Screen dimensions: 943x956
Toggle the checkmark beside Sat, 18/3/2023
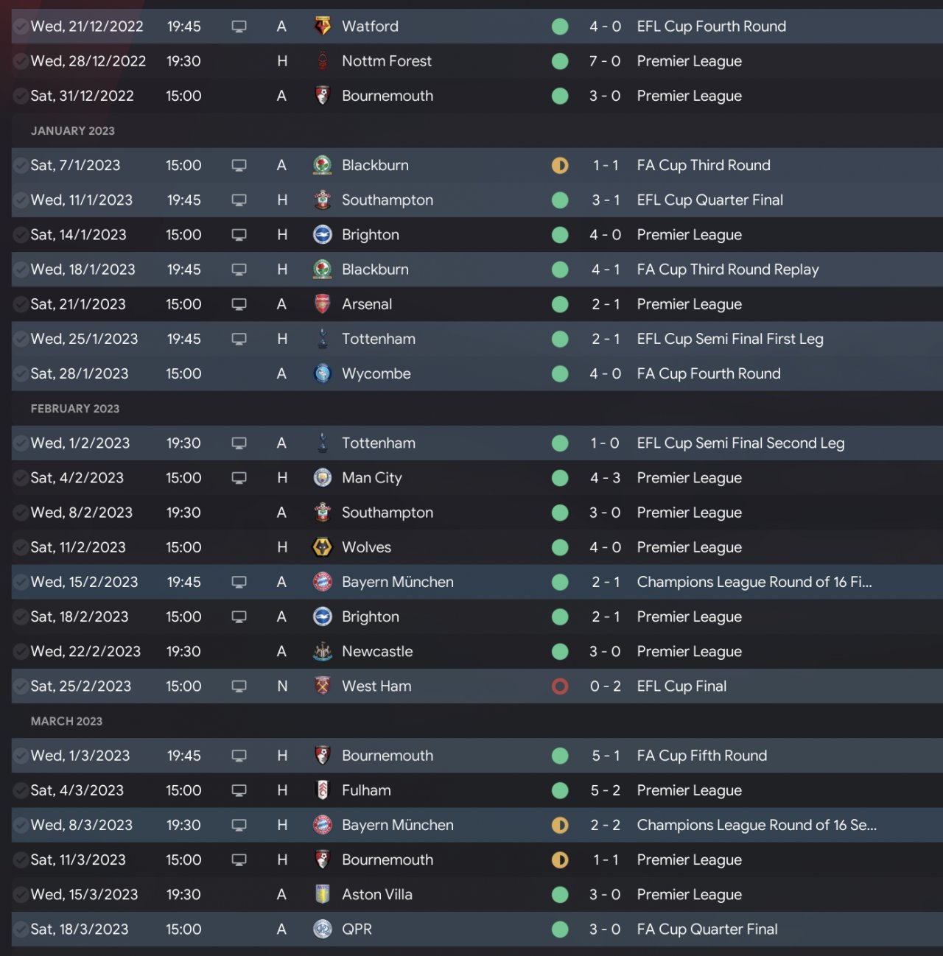tap(21, 929)
